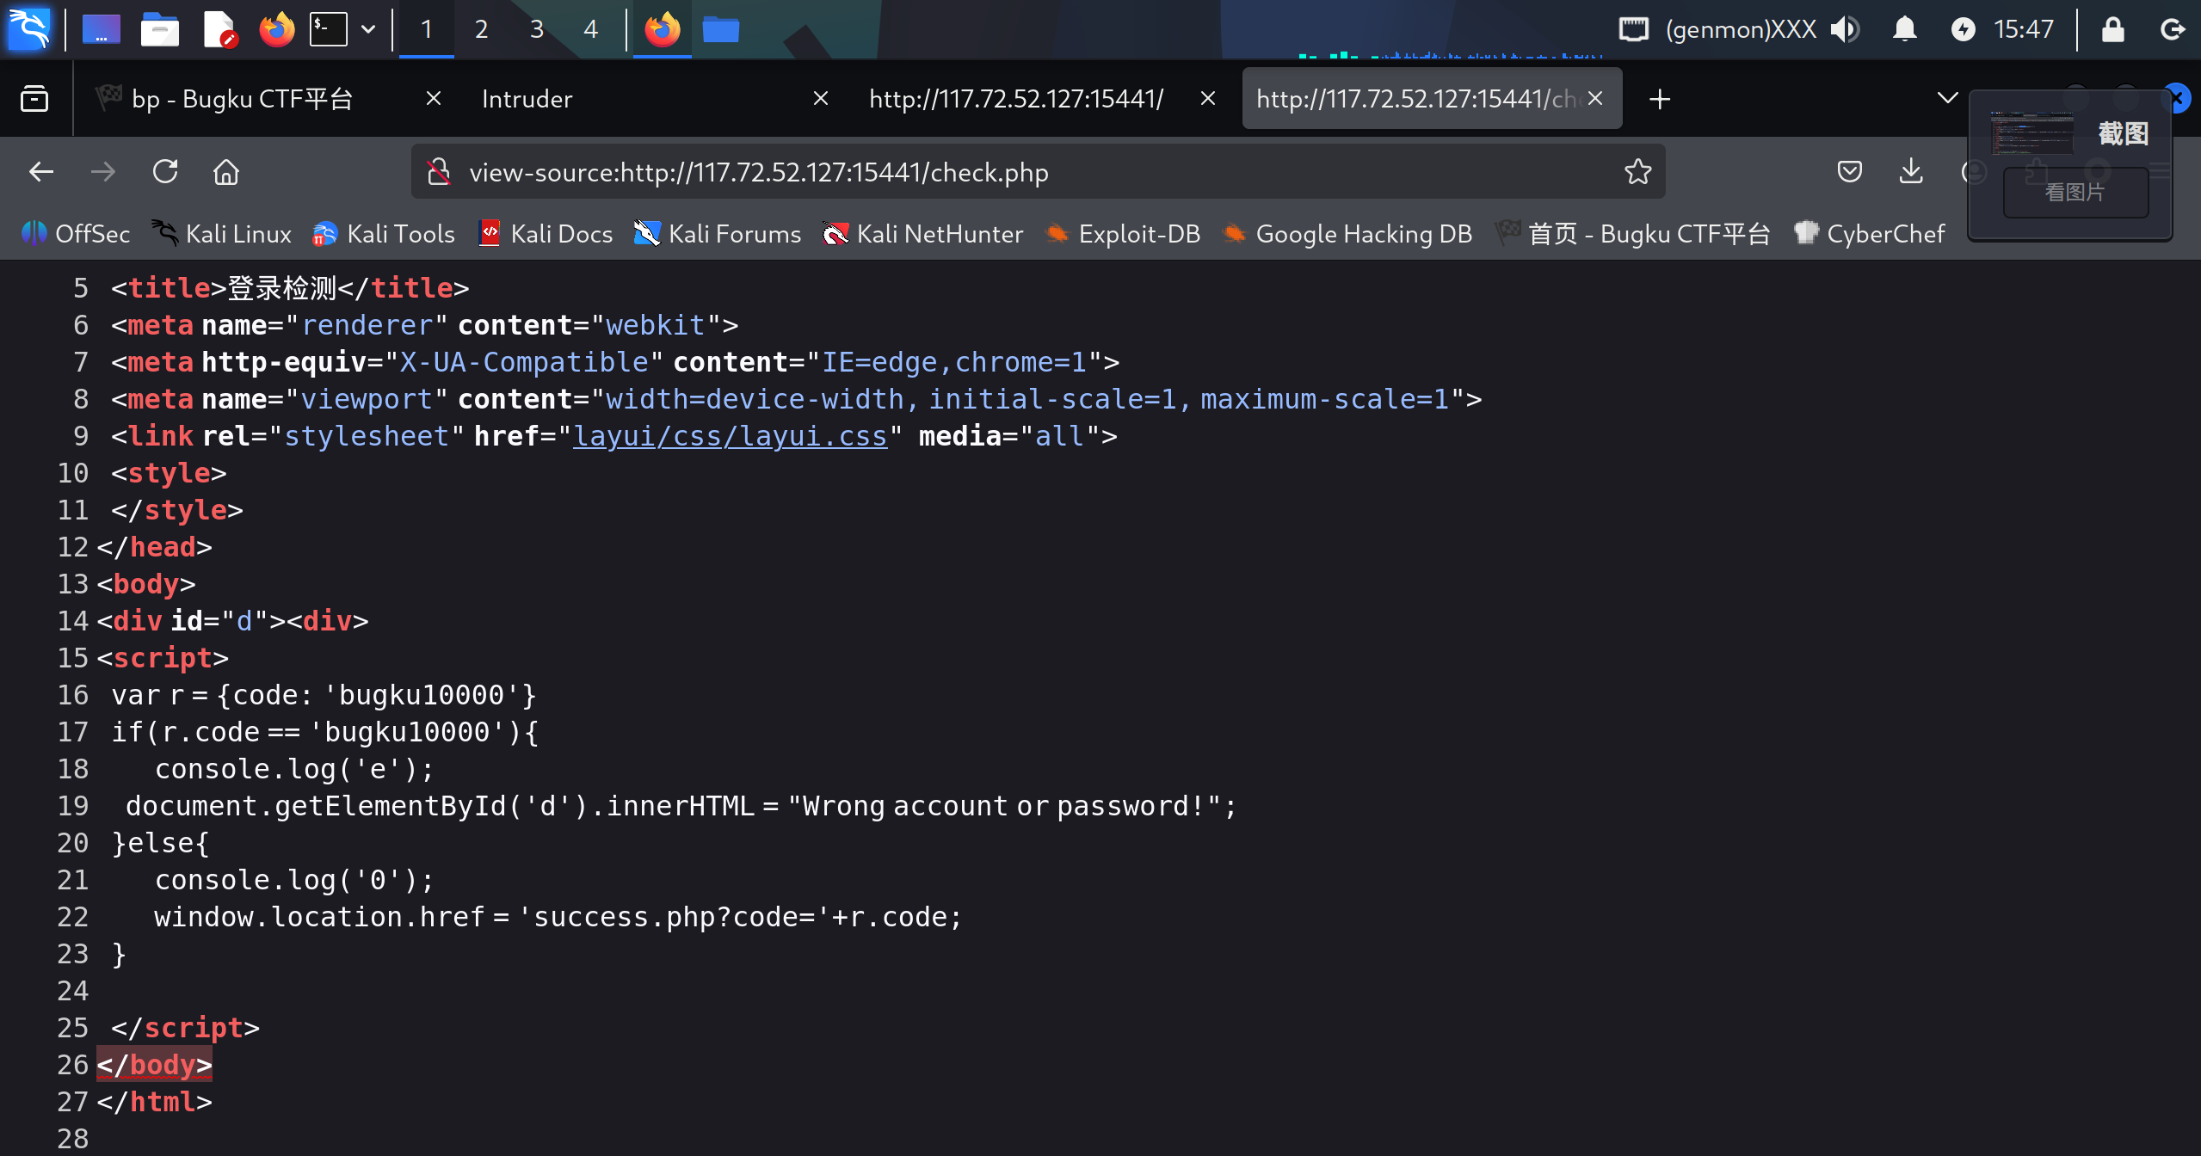Open the Downloads panel arrow icon
Screen dimensions: 2201x1156
pos(1910,172)
